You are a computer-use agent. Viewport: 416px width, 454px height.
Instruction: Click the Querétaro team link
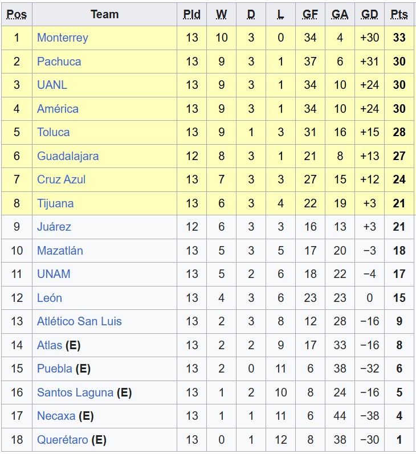tap(63, 440)
